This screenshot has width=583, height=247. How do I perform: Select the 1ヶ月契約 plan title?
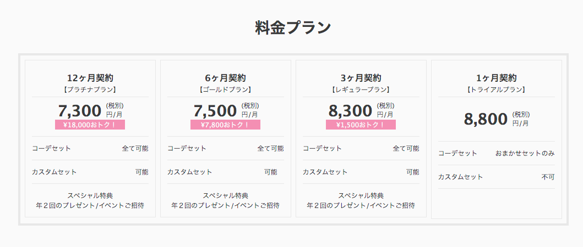(x=497, y=78)
